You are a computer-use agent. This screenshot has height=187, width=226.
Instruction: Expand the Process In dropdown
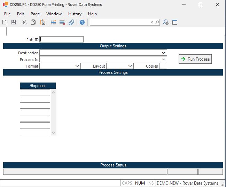[164, 59]
